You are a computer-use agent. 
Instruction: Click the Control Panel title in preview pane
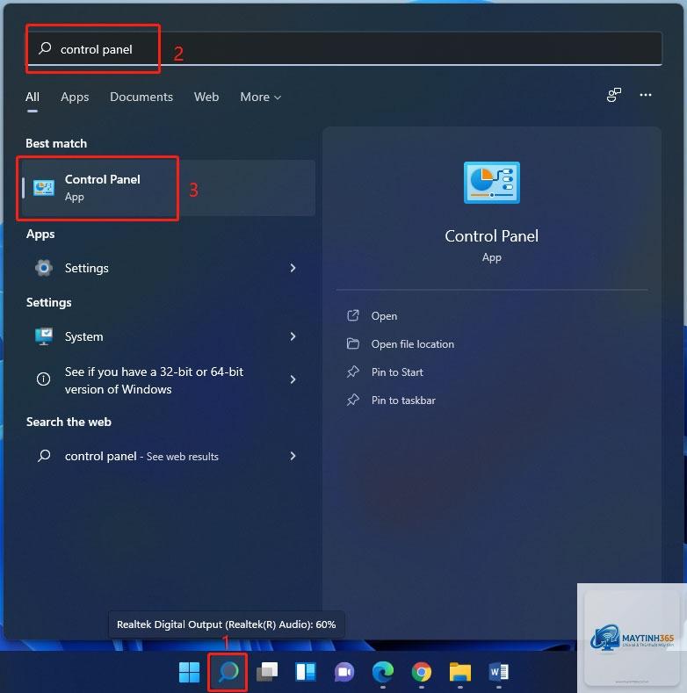click(x=492, y=236)
